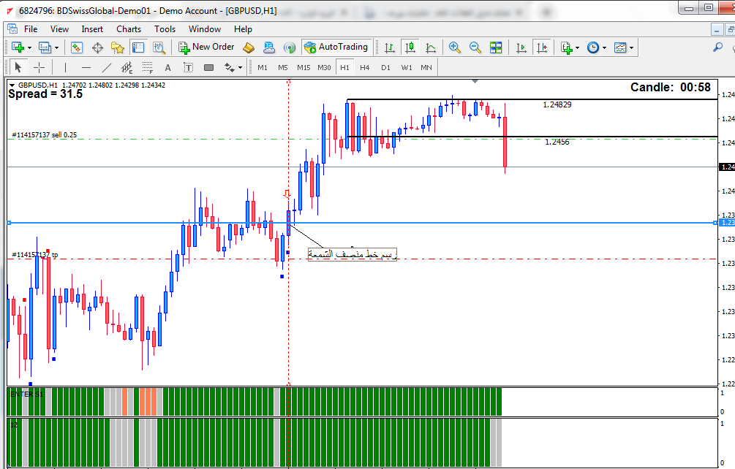Image resolution: width=735 pixels, height=469 pixels.
Task: Select the crosshair tool
Action: coord(39,67)
